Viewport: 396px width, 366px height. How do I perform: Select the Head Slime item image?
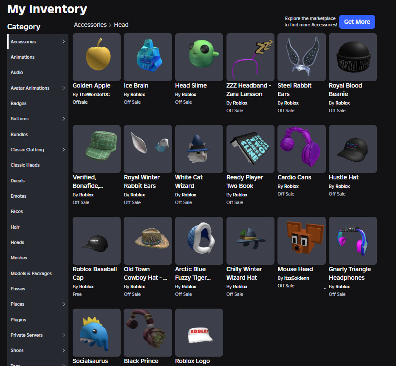click(x=199, y=57)
